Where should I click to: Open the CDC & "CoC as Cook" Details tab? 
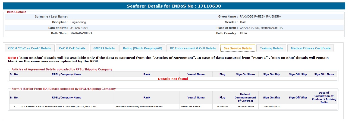click(30, 48)
